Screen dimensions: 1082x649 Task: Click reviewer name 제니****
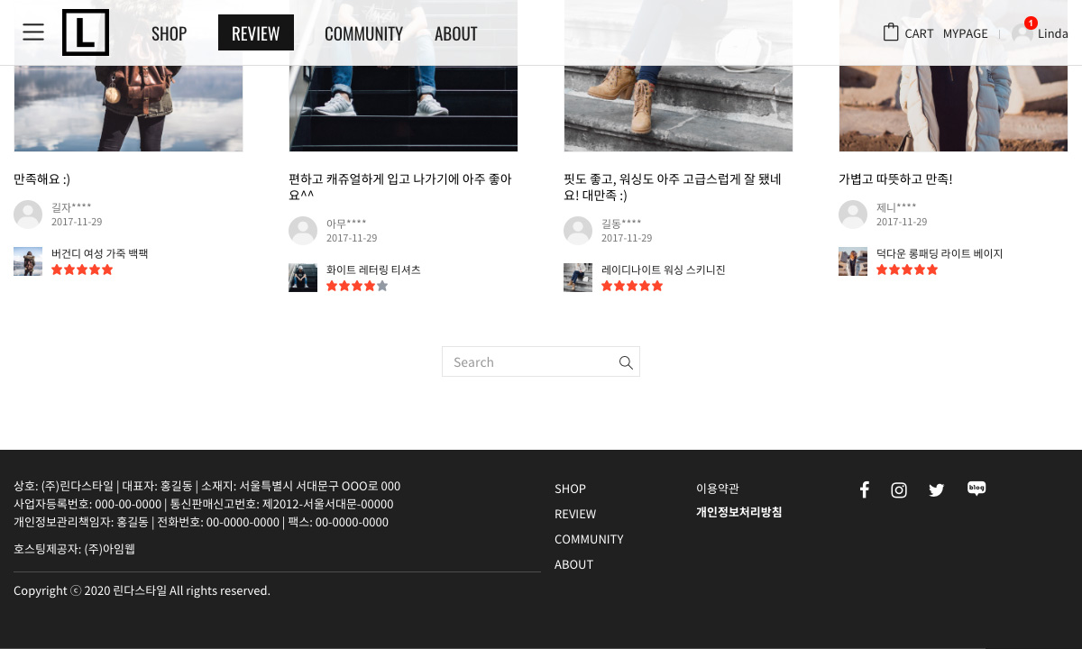click(x=896, y=207)
